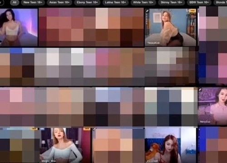Image resolution: width=227 pixels, height=163 pixels.
Task: Click the pen icon on blue-wall thumbnail
Action: pyautogui.click(x=147, y=11)
